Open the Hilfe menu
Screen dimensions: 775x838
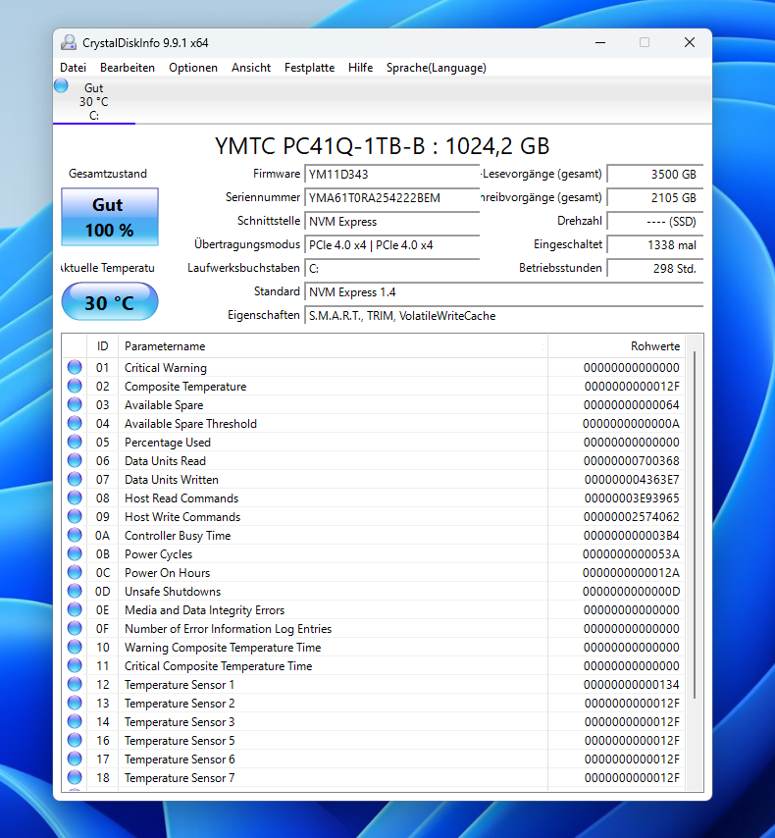(x=360, y=68)
